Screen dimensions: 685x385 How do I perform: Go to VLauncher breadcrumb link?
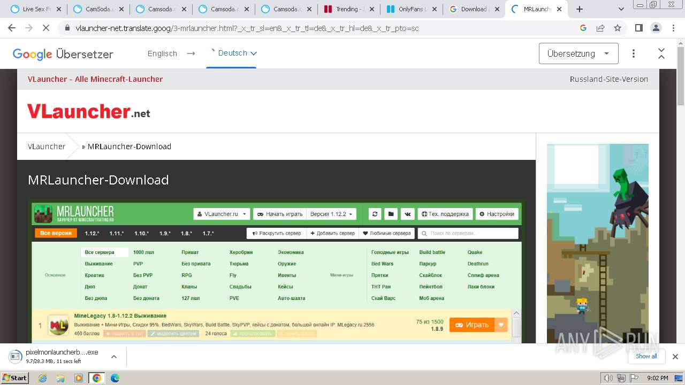tap(47, 147)
